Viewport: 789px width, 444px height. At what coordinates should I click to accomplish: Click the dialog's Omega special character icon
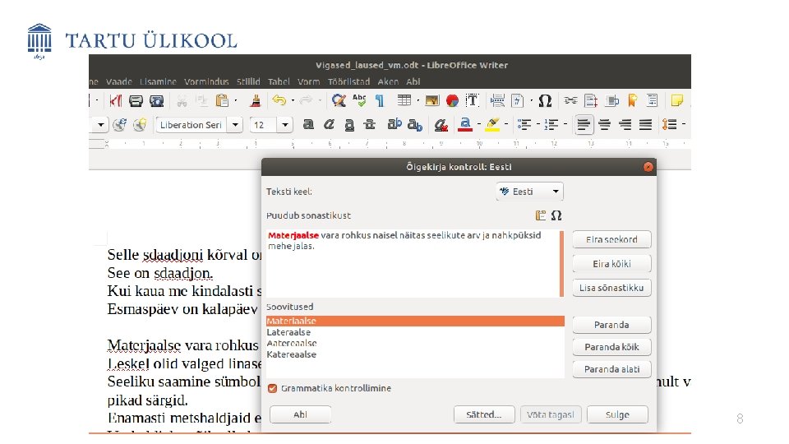pyautogui.click(x=556, y=215)
